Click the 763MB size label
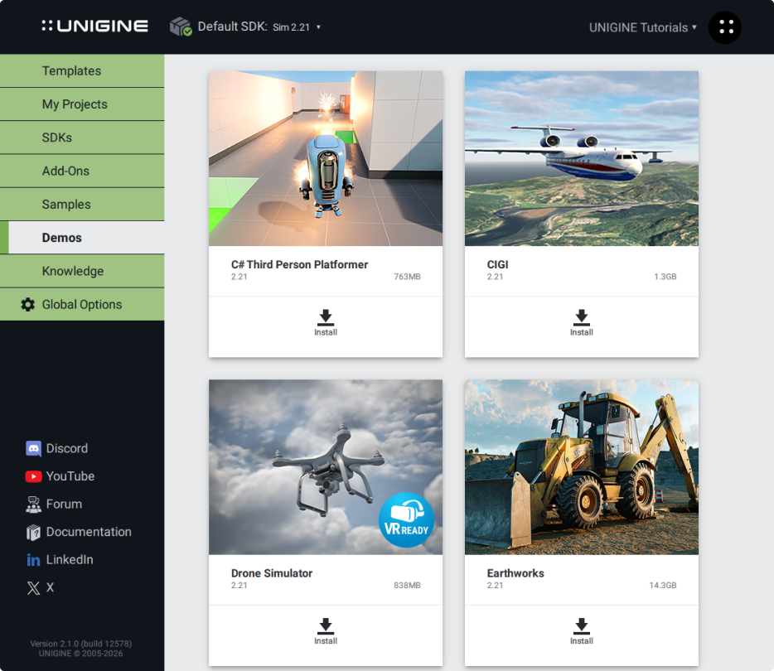This screenshot has height=671, width=774. tap(407, 277)
